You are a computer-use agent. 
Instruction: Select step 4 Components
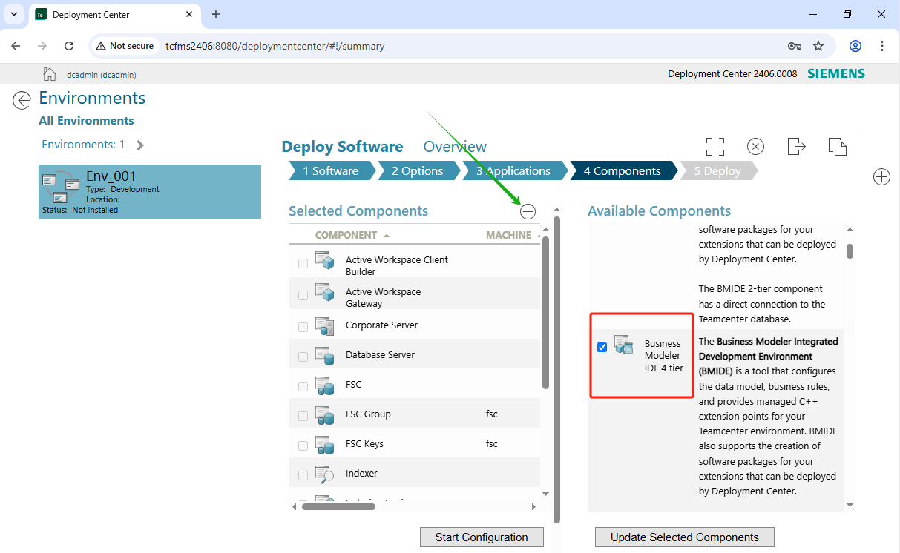[622, 170]
